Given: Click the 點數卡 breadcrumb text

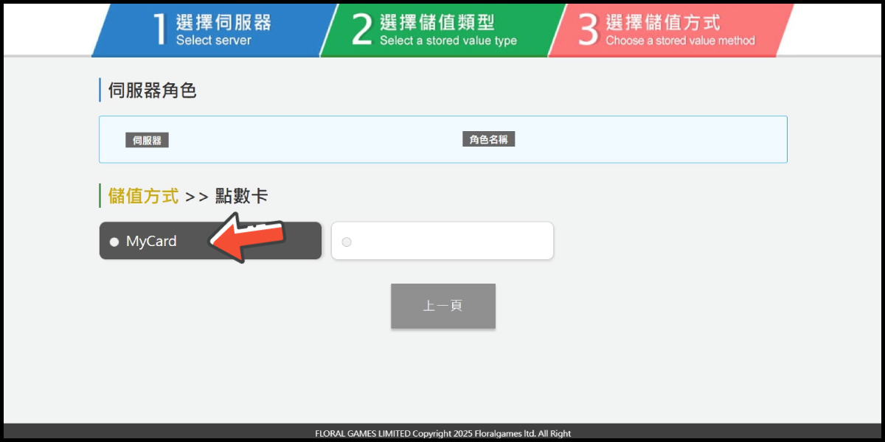Looking at the screenshot, I should [241, 196].
